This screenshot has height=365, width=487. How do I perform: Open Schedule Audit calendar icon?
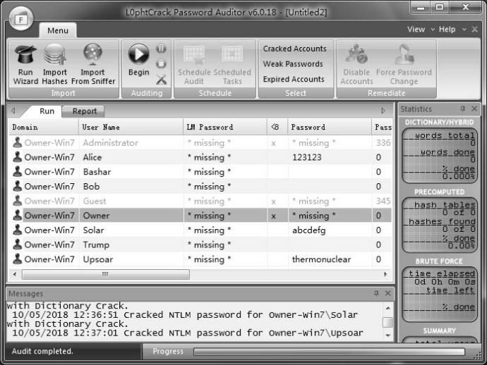click(194, 55)
